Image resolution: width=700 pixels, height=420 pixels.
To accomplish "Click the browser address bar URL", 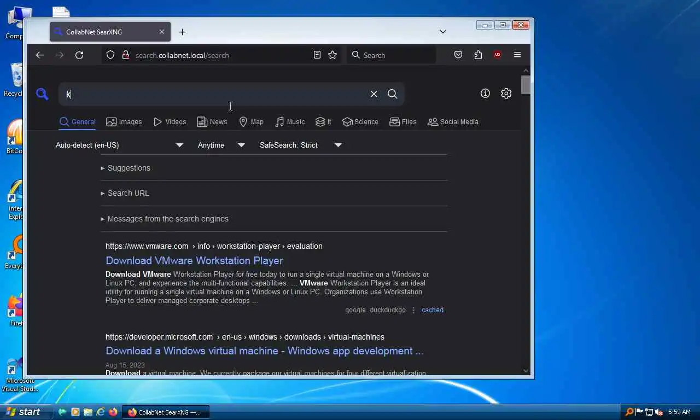I will (x=182, y=55).
